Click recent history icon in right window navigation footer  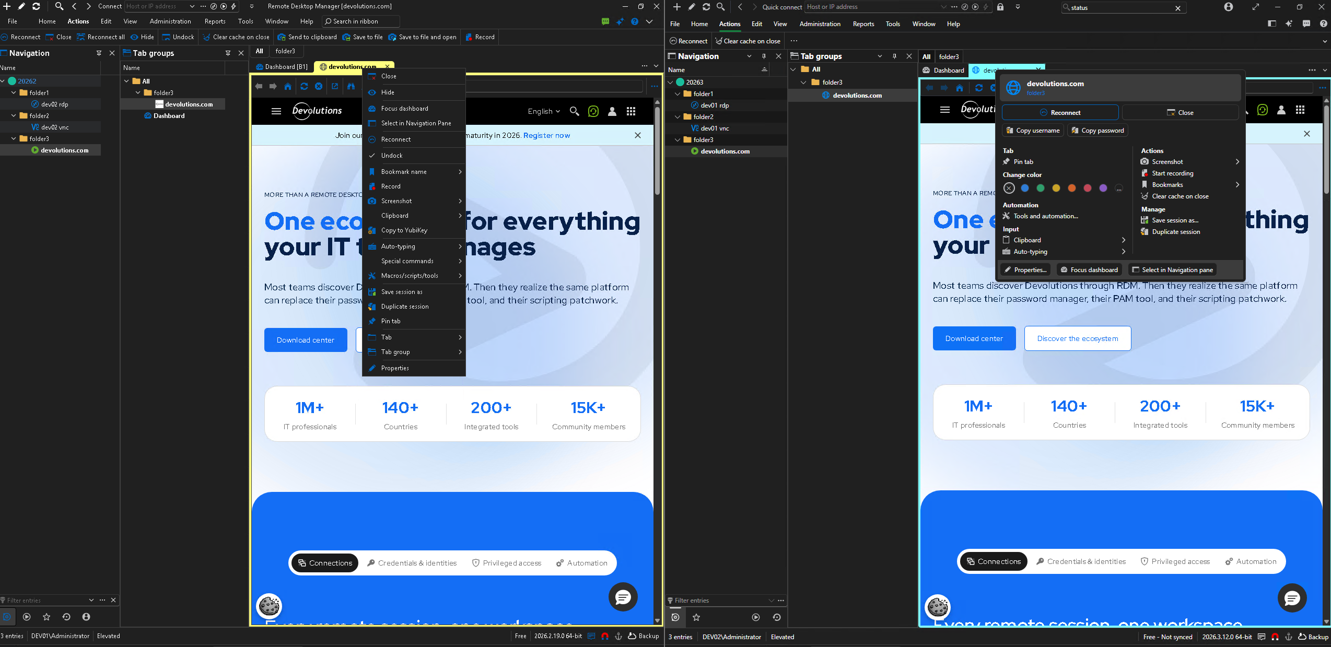click(777, 617)
